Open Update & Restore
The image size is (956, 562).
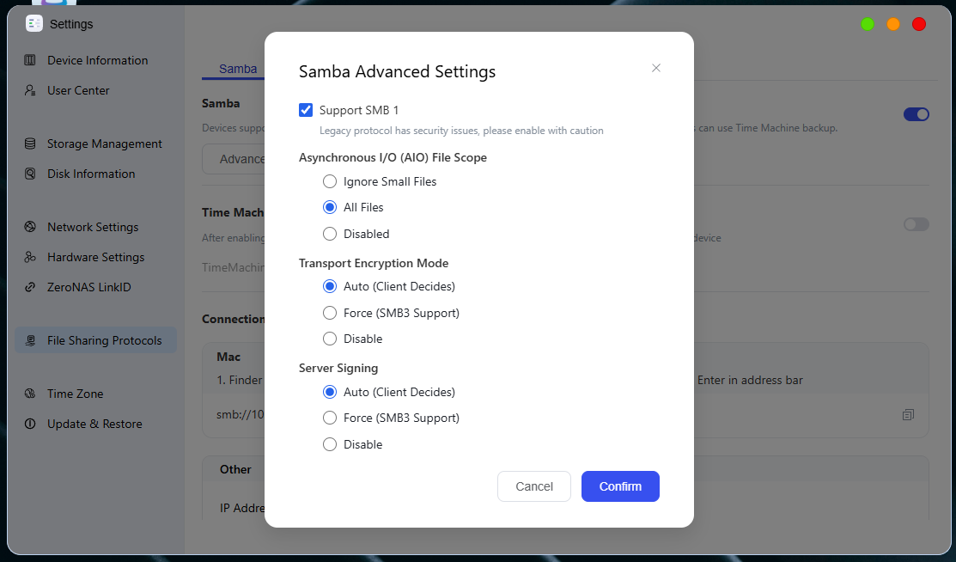(x=96, y=425)
